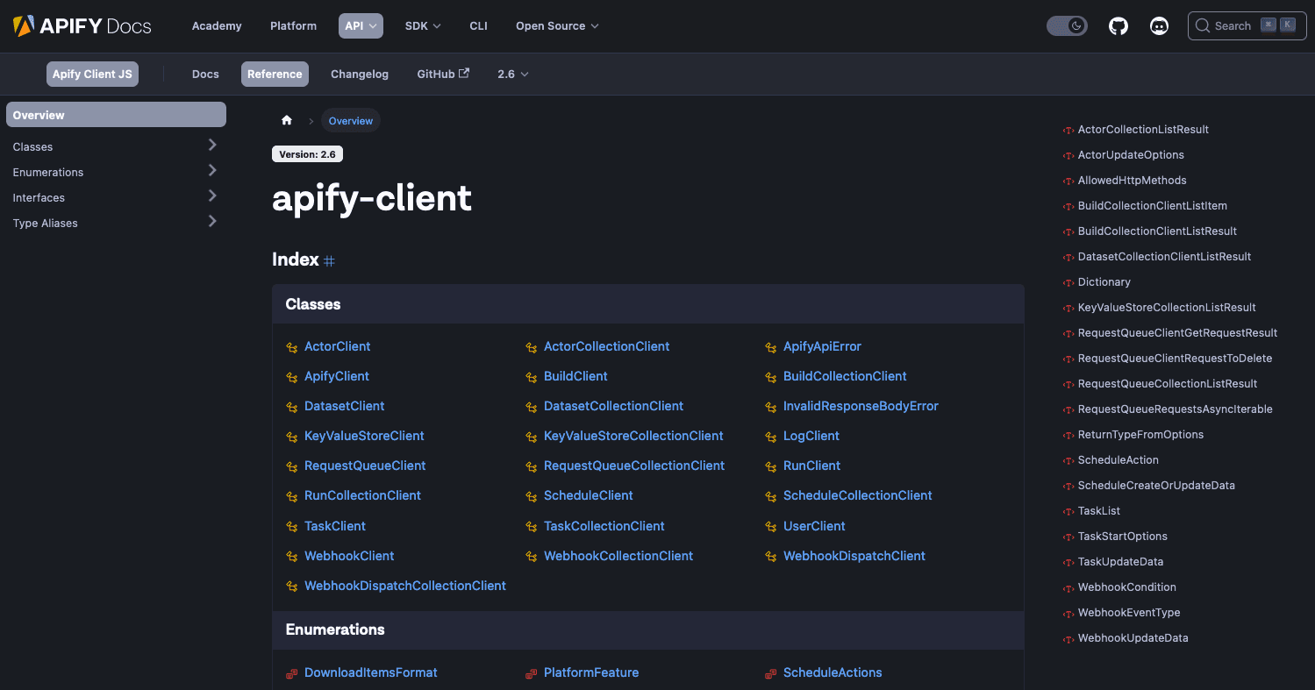Click class icon beside ApifyClient
1315x690 pixels.
(x=292, y=377)
